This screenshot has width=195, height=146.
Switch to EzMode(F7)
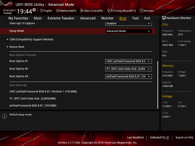point(159,138)
